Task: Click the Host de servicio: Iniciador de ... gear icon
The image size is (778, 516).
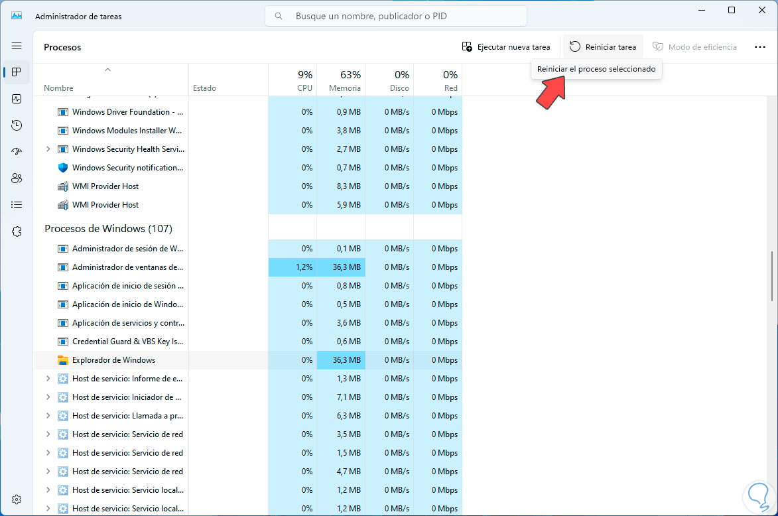Action: point(62,397)
